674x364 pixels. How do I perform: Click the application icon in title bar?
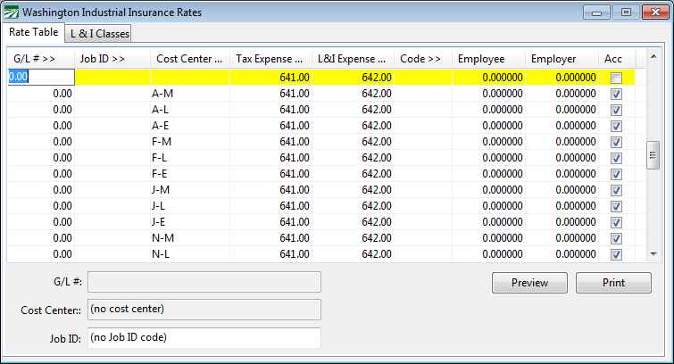click(12, 12)
